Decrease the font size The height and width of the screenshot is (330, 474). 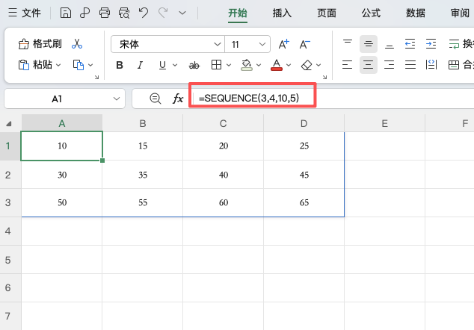pyautogui.click(x=305, y=44)
